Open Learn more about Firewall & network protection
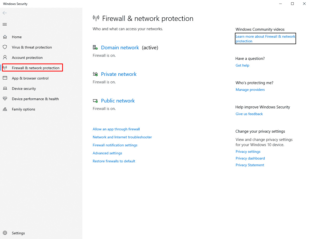Screen dimensions: 309x239 (265, 39)
